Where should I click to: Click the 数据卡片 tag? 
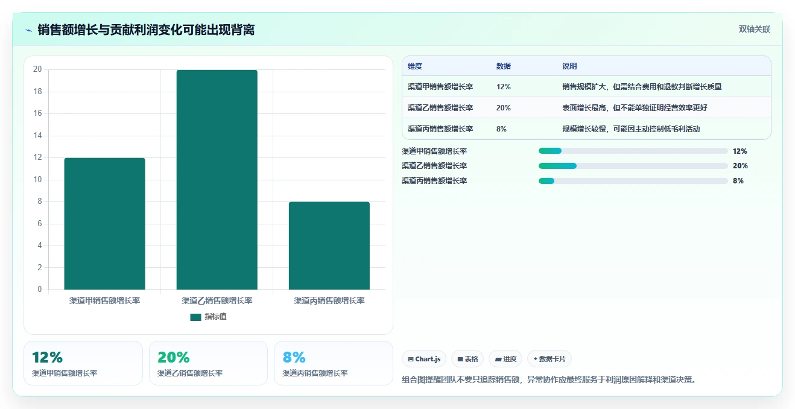click(550, 359)
